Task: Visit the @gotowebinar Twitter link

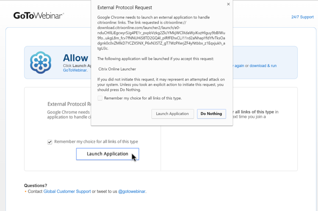Action: (x=132, y=192)
